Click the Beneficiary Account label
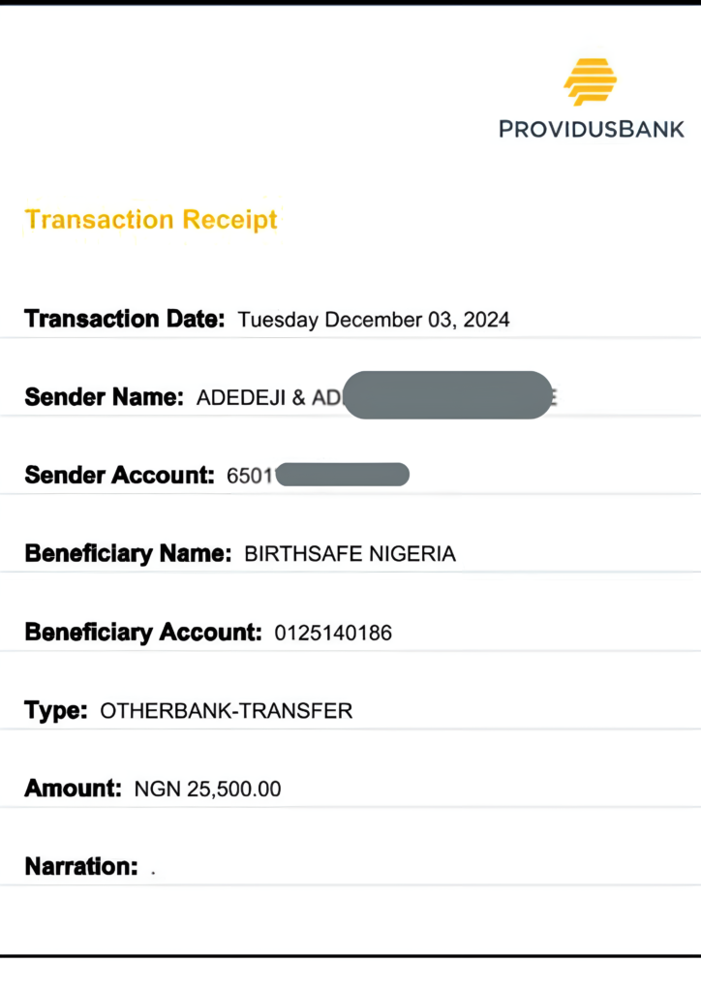The height and width of the screenshot is (992, 701). pos(143,633)
